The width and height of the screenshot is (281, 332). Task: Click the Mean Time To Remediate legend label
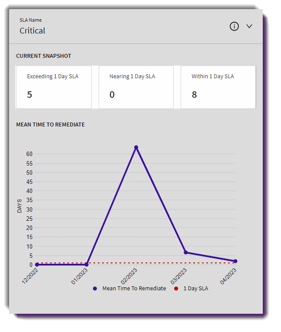(134, 289)
